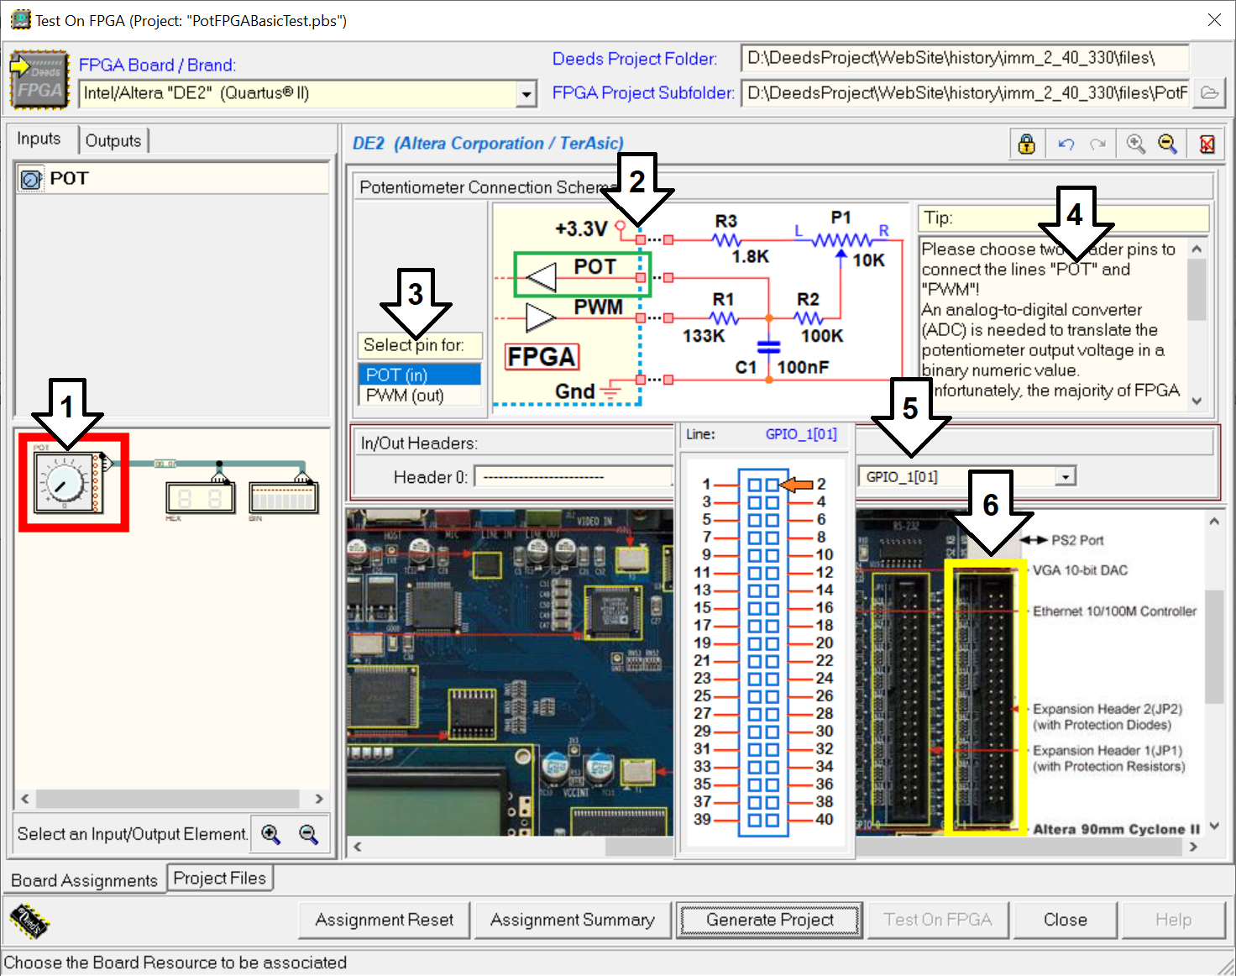Open the Project Files tab

[220, 878]
